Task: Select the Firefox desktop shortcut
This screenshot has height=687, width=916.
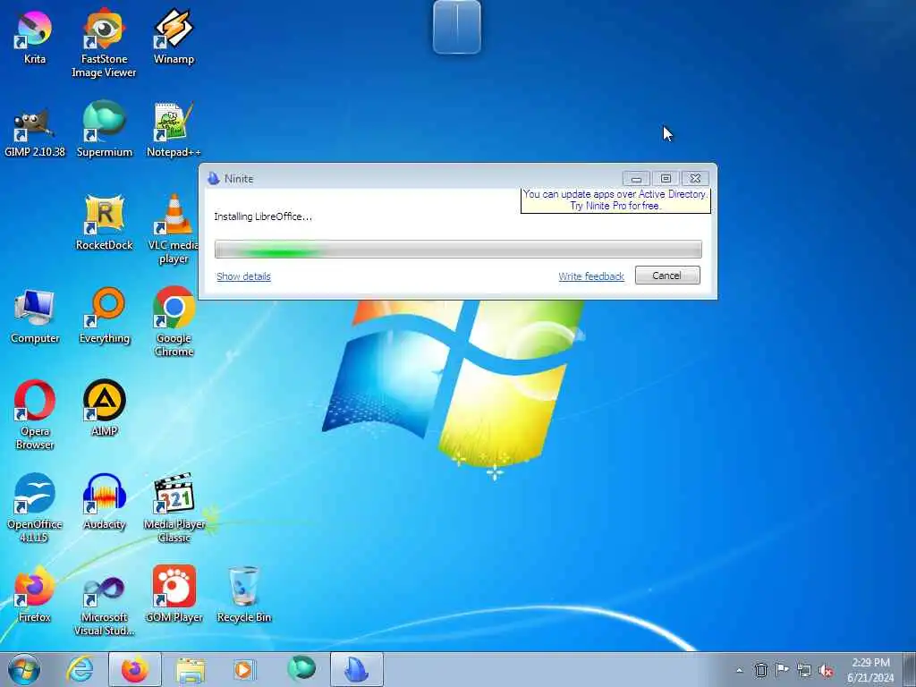Action: [35, 594]
